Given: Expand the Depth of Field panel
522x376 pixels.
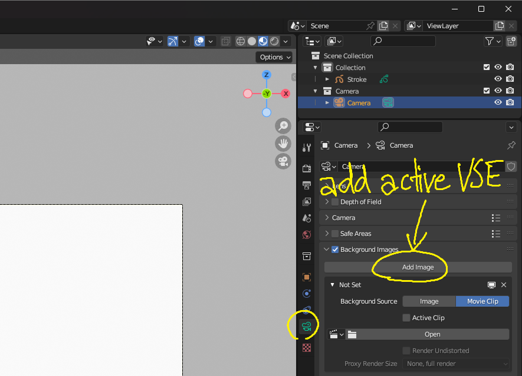Looking at the screenshot, I should pyautogui.click(x=327, y=202).
